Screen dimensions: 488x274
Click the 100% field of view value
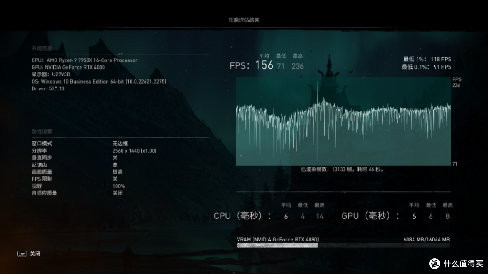click(x=118, y=186)
